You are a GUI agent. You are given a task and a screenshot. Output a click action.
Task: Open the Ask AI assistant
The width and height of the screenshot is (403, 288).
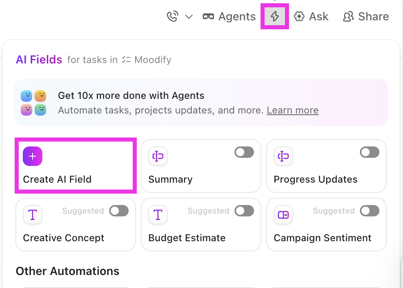pos(311,16)
